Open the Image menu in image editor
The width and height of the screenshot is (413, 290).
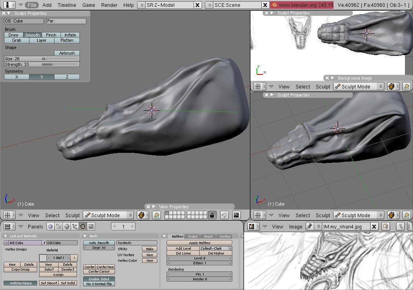click(296, 227)
